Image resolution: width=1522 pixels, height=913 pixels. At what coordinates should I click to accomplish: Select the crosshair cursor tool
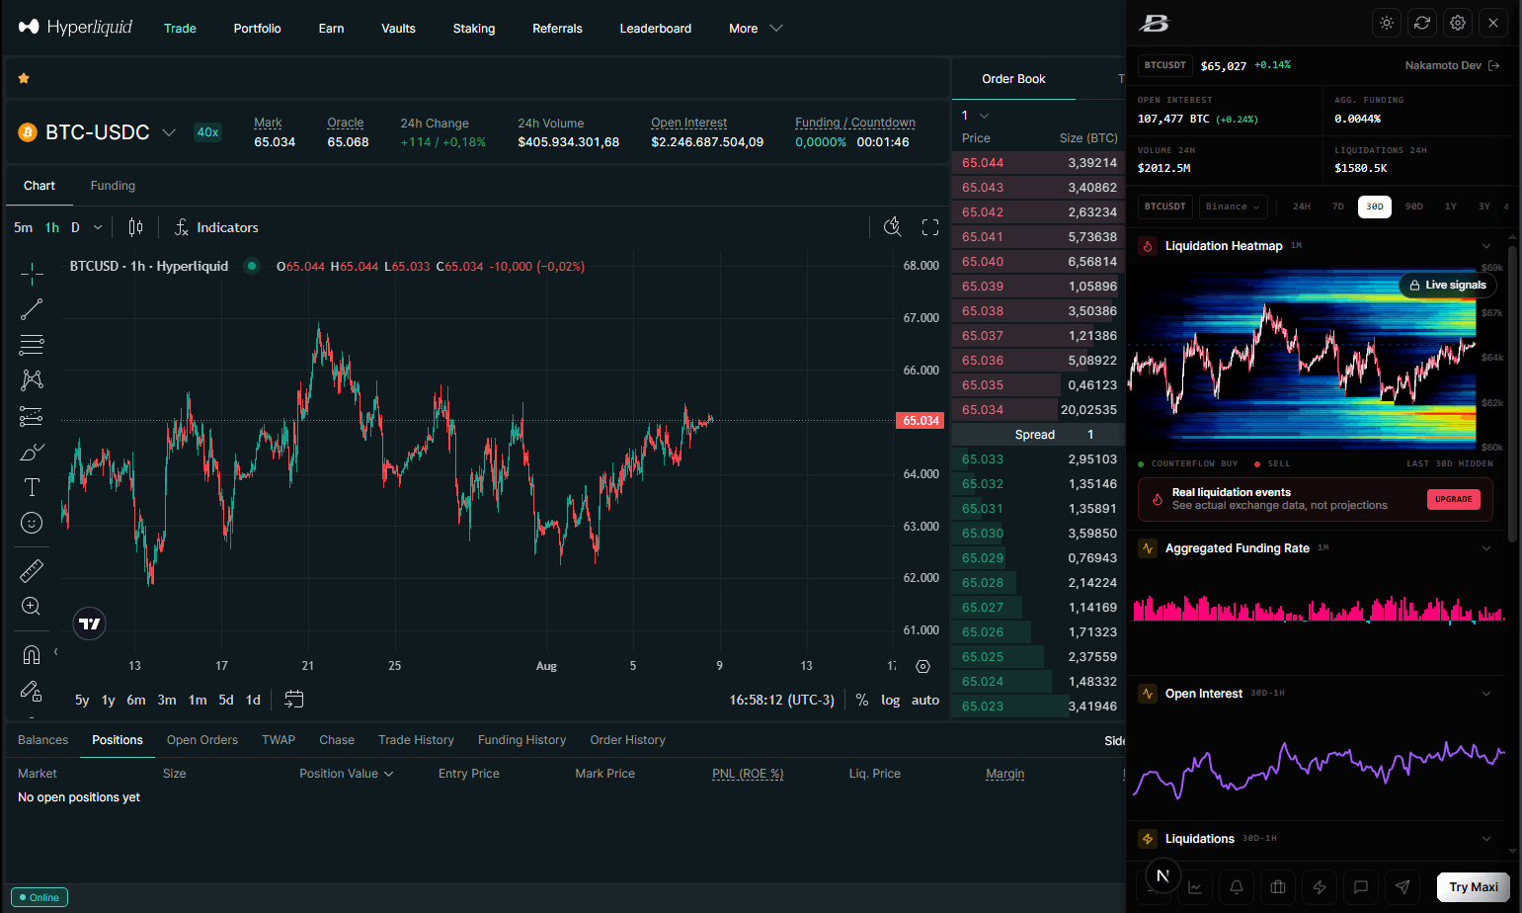coord(32,273)
